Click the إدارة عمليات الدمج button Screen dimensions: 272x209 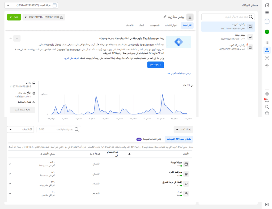[23, 110]
